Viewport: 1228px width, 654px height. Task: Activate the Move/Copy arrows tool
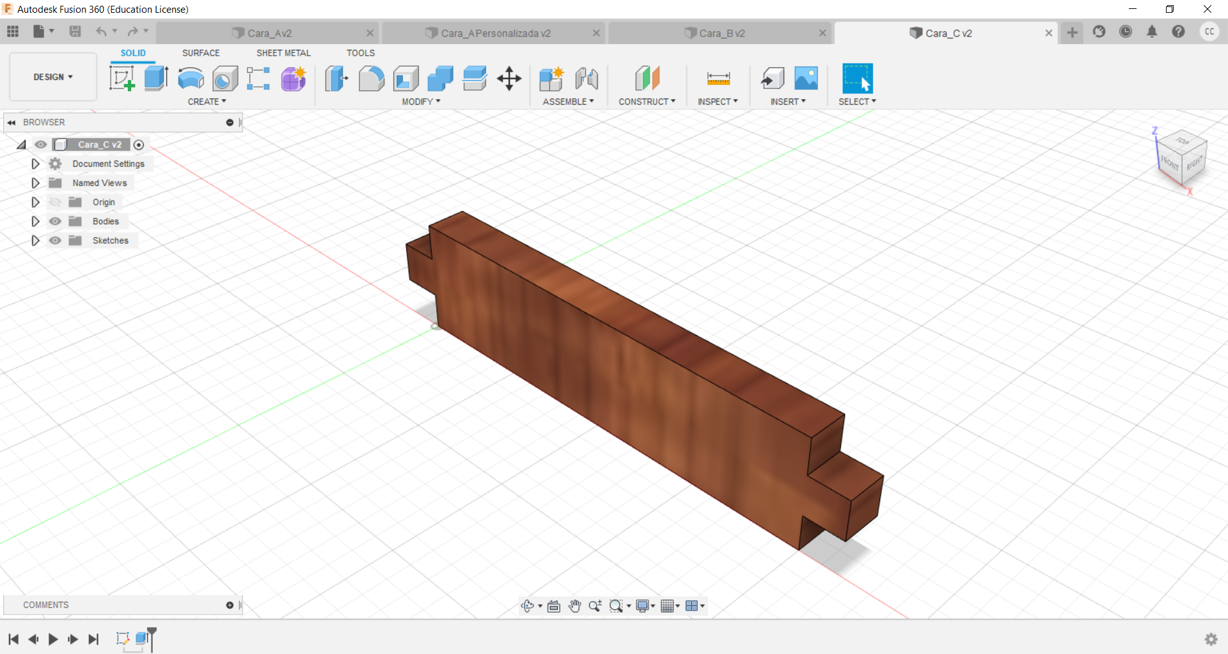tap(509, 79)
